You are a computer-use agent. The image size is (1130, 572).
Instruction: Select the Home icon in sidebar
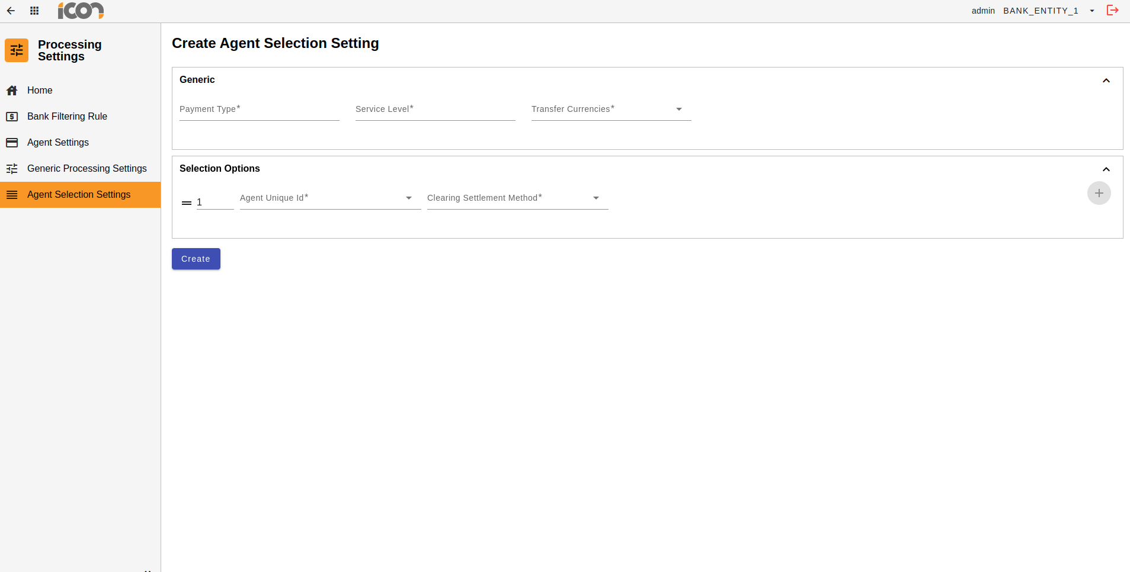12,90
